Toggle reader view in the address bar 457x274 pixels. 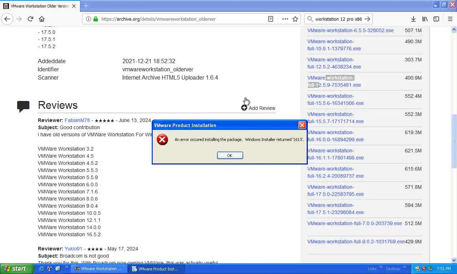pyautogui.click(x=271, y=19)
